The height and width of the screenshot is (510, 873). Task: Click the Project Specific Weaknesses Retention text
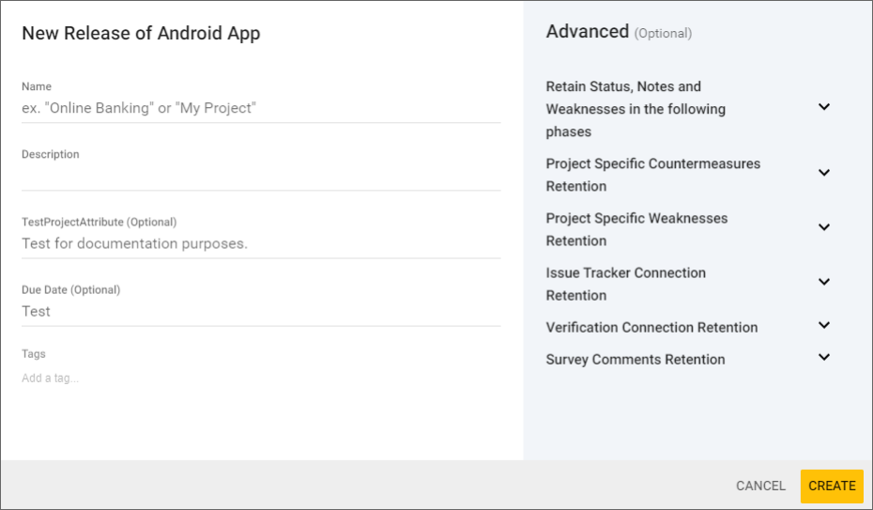pyautogui.click(x=636, y=229)
